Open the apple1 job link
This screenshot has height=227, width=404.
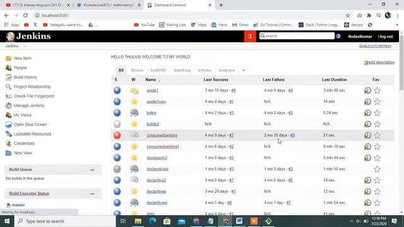pos(152,91)
